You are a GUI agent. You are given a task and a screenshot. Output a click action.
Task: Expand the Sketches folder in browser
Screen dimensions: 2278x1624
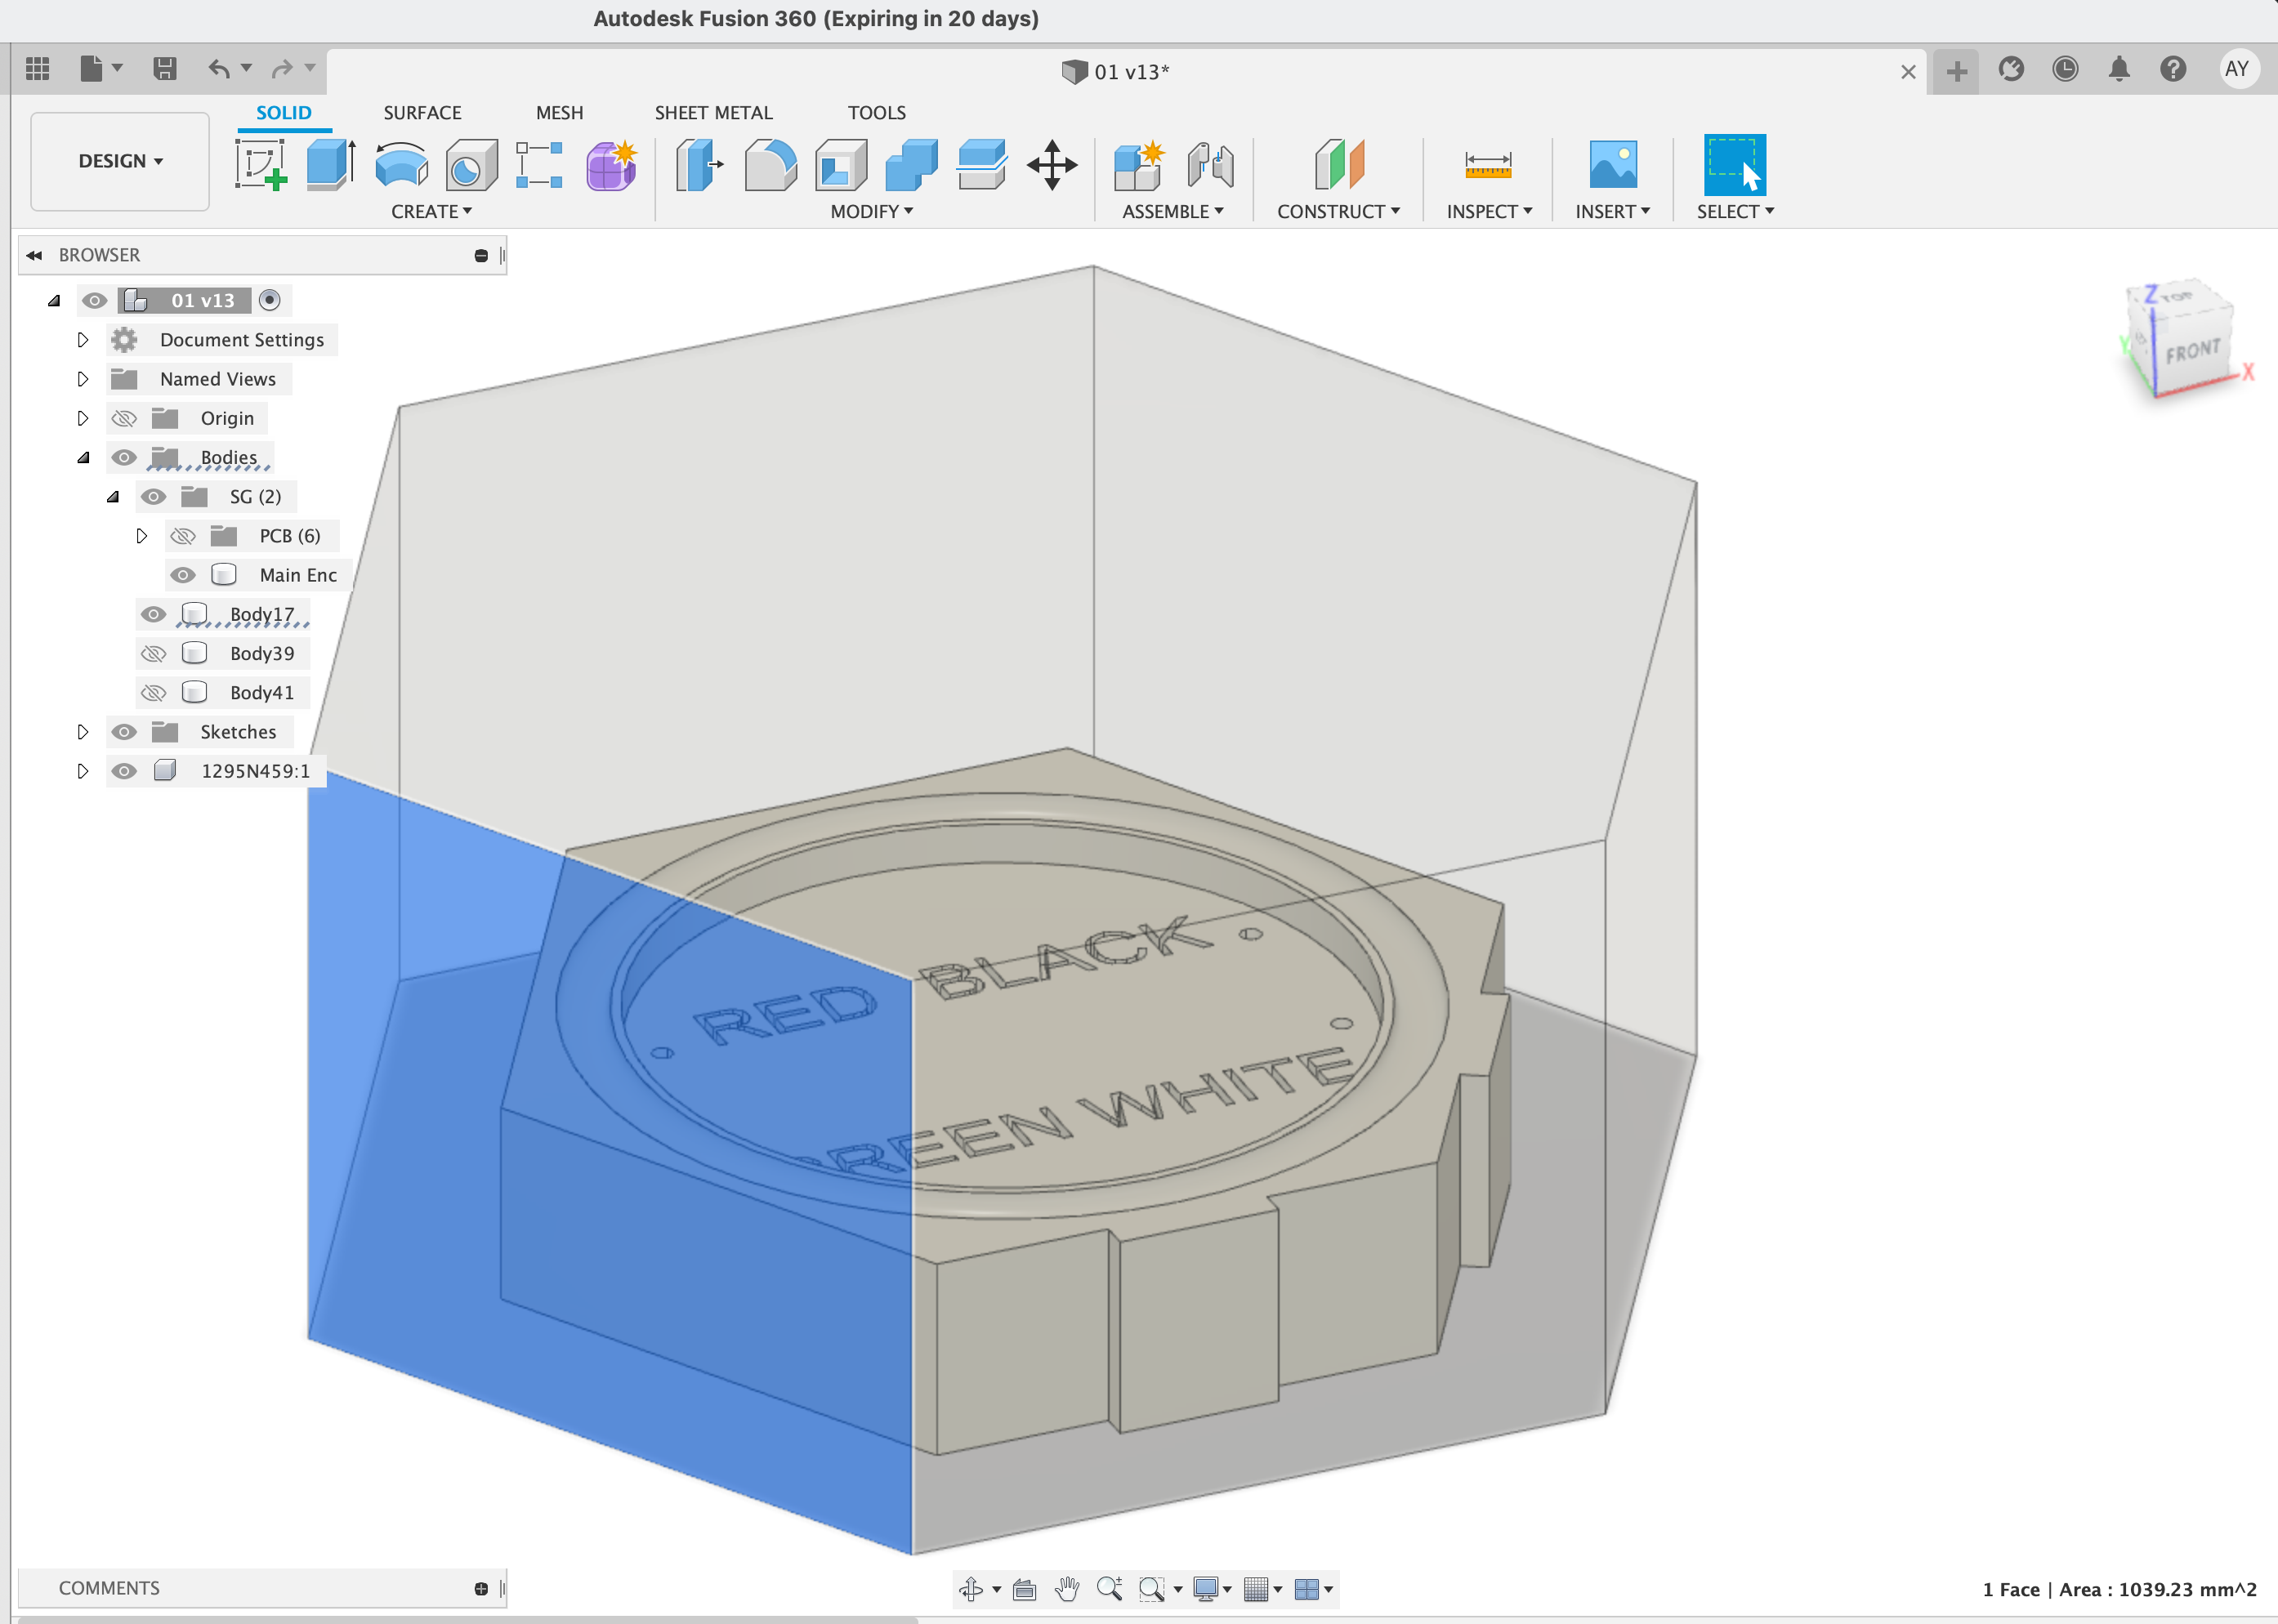[83, 729]
